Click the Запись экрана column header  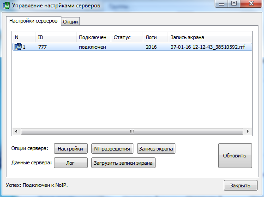pyautogui.click(x=210, y=37)
